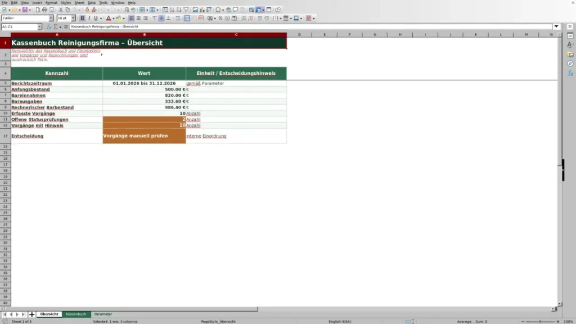
Task: Open background color dropdown arrow
Action: coord(124,19)
